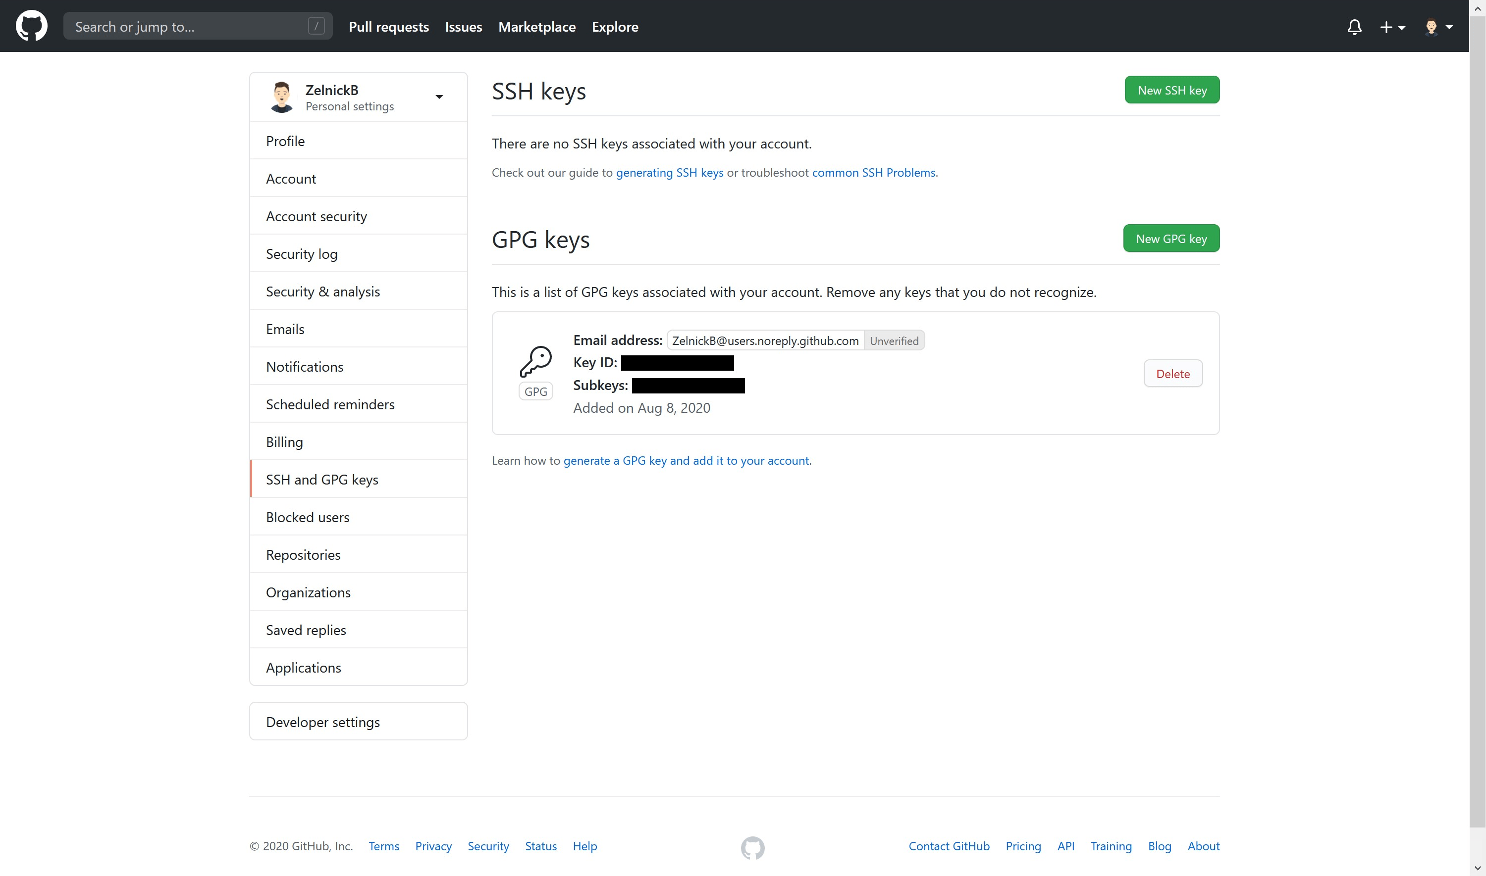Select Account security in settings sidebar
The height and width of the screenshot is (876, 1486).
(316, 216)
